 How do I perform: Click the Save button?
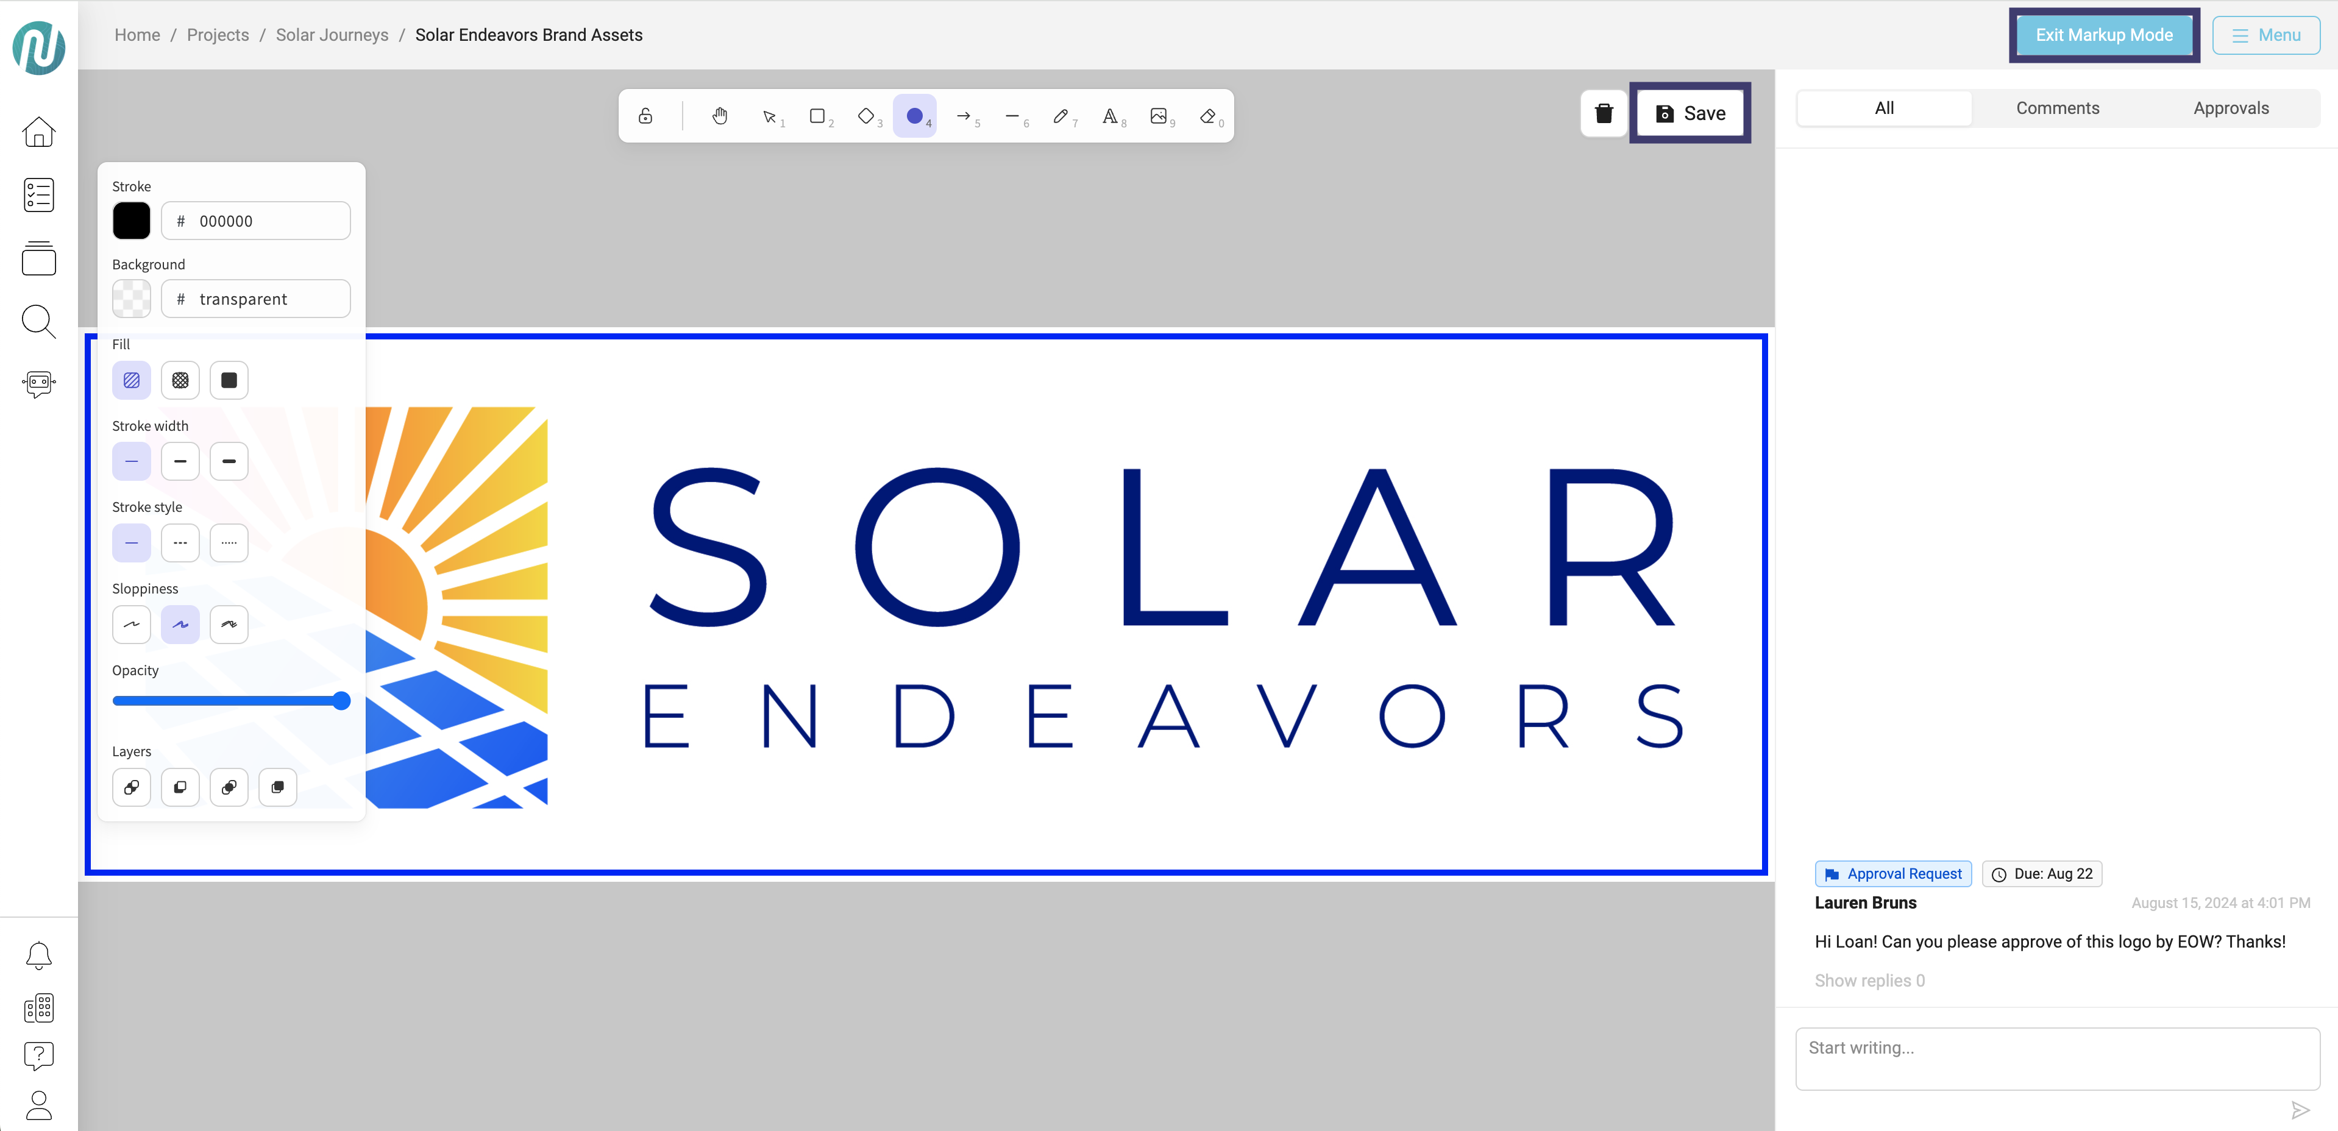pos(1690,113)
